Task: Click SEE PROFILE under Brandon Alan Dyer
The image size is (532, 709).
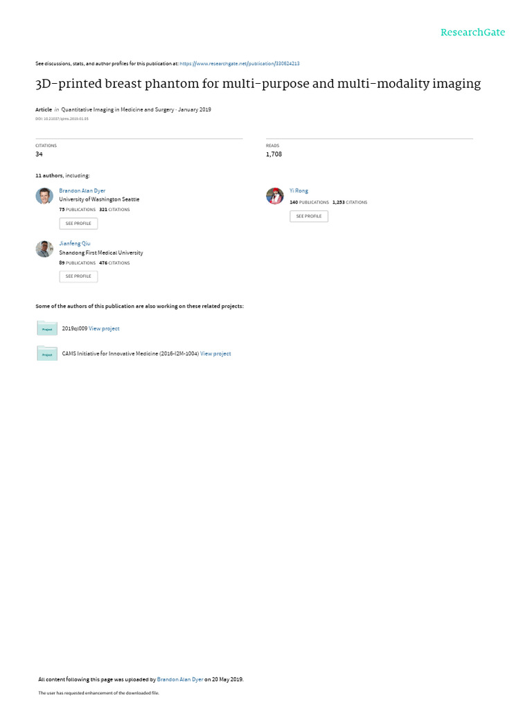Action: pyautogui.click(x=78, y=224)
